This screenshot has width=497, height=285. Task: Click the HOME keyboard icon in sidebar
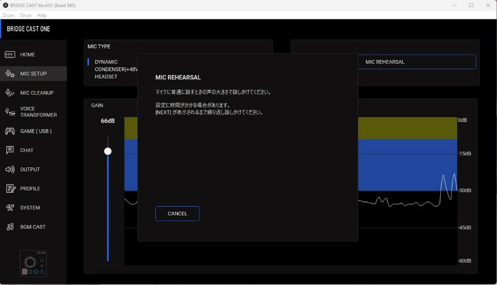point(10,55)
